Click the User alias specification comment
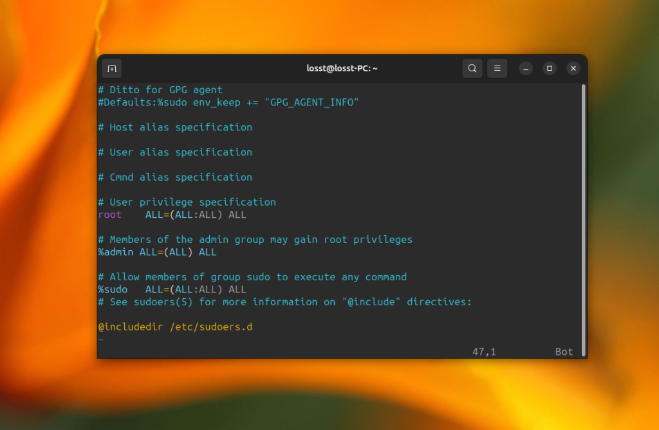The image size is (659, 430). tap(175, 152)
